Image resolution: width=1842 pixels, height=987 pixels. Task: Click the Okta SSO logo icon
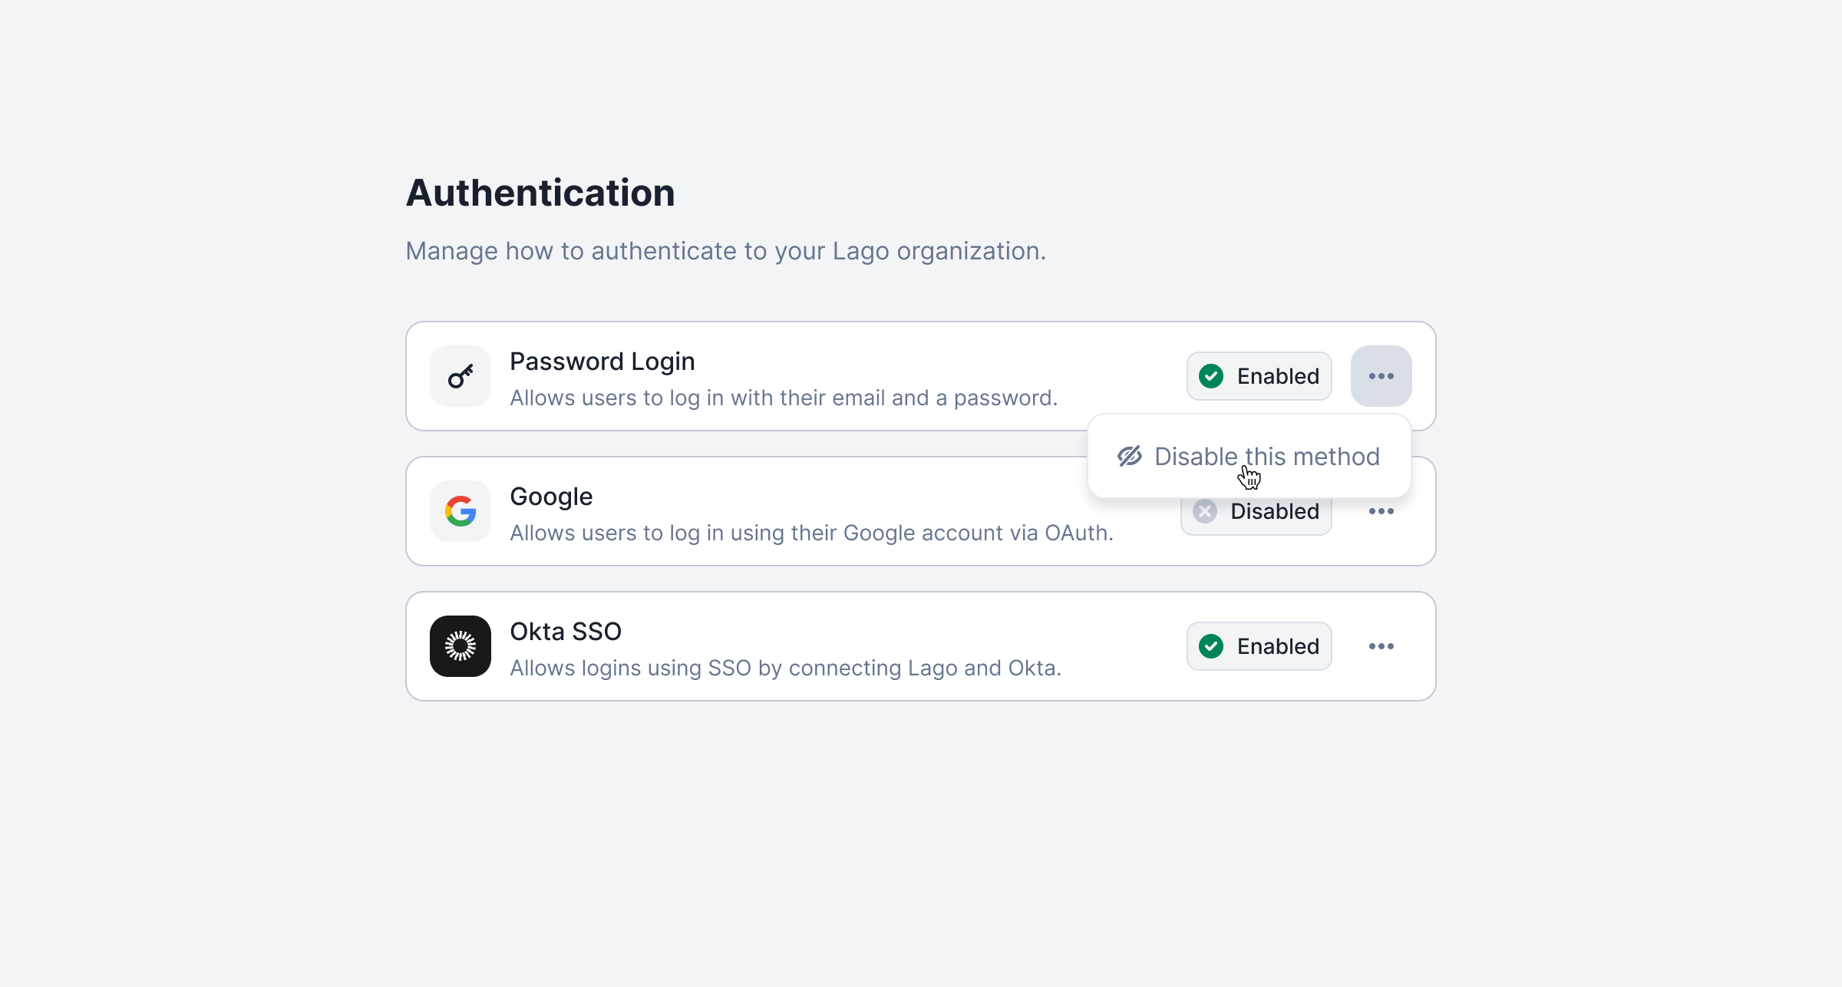click(460, 646)
